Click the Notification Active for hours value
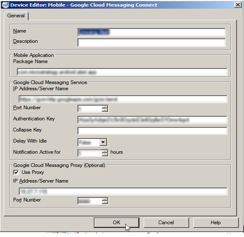Screen dimensions: 244x237 pyautogui.click(x=90, y=153)
